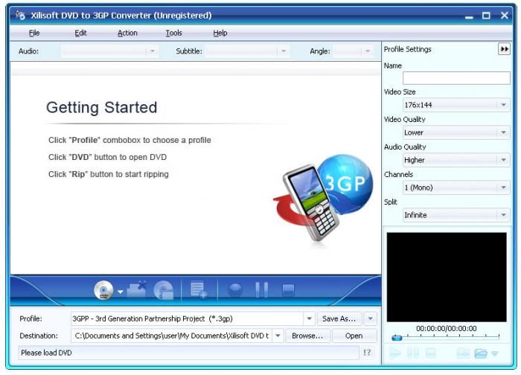Click the Stop icon in main toolbar
Screen dimensions: 521x375
288,290
